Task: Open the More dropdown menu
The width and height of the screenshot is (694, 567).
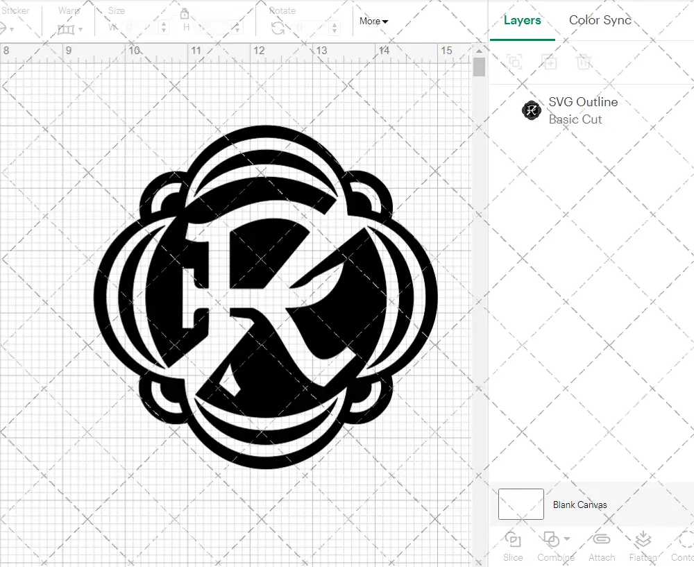Action: coord(373,21)
